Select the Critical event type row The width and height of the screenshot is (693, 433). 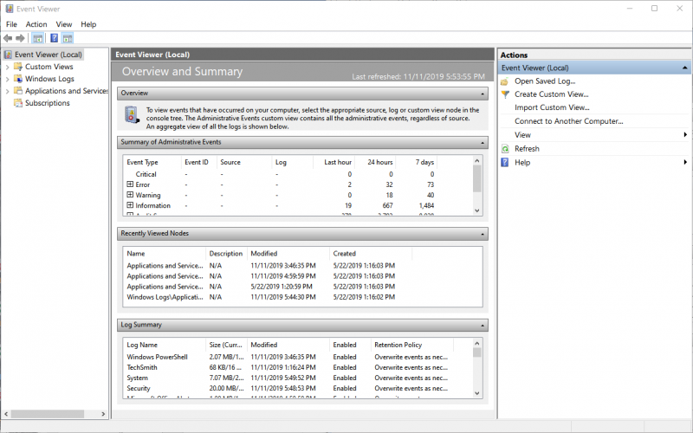280,174
